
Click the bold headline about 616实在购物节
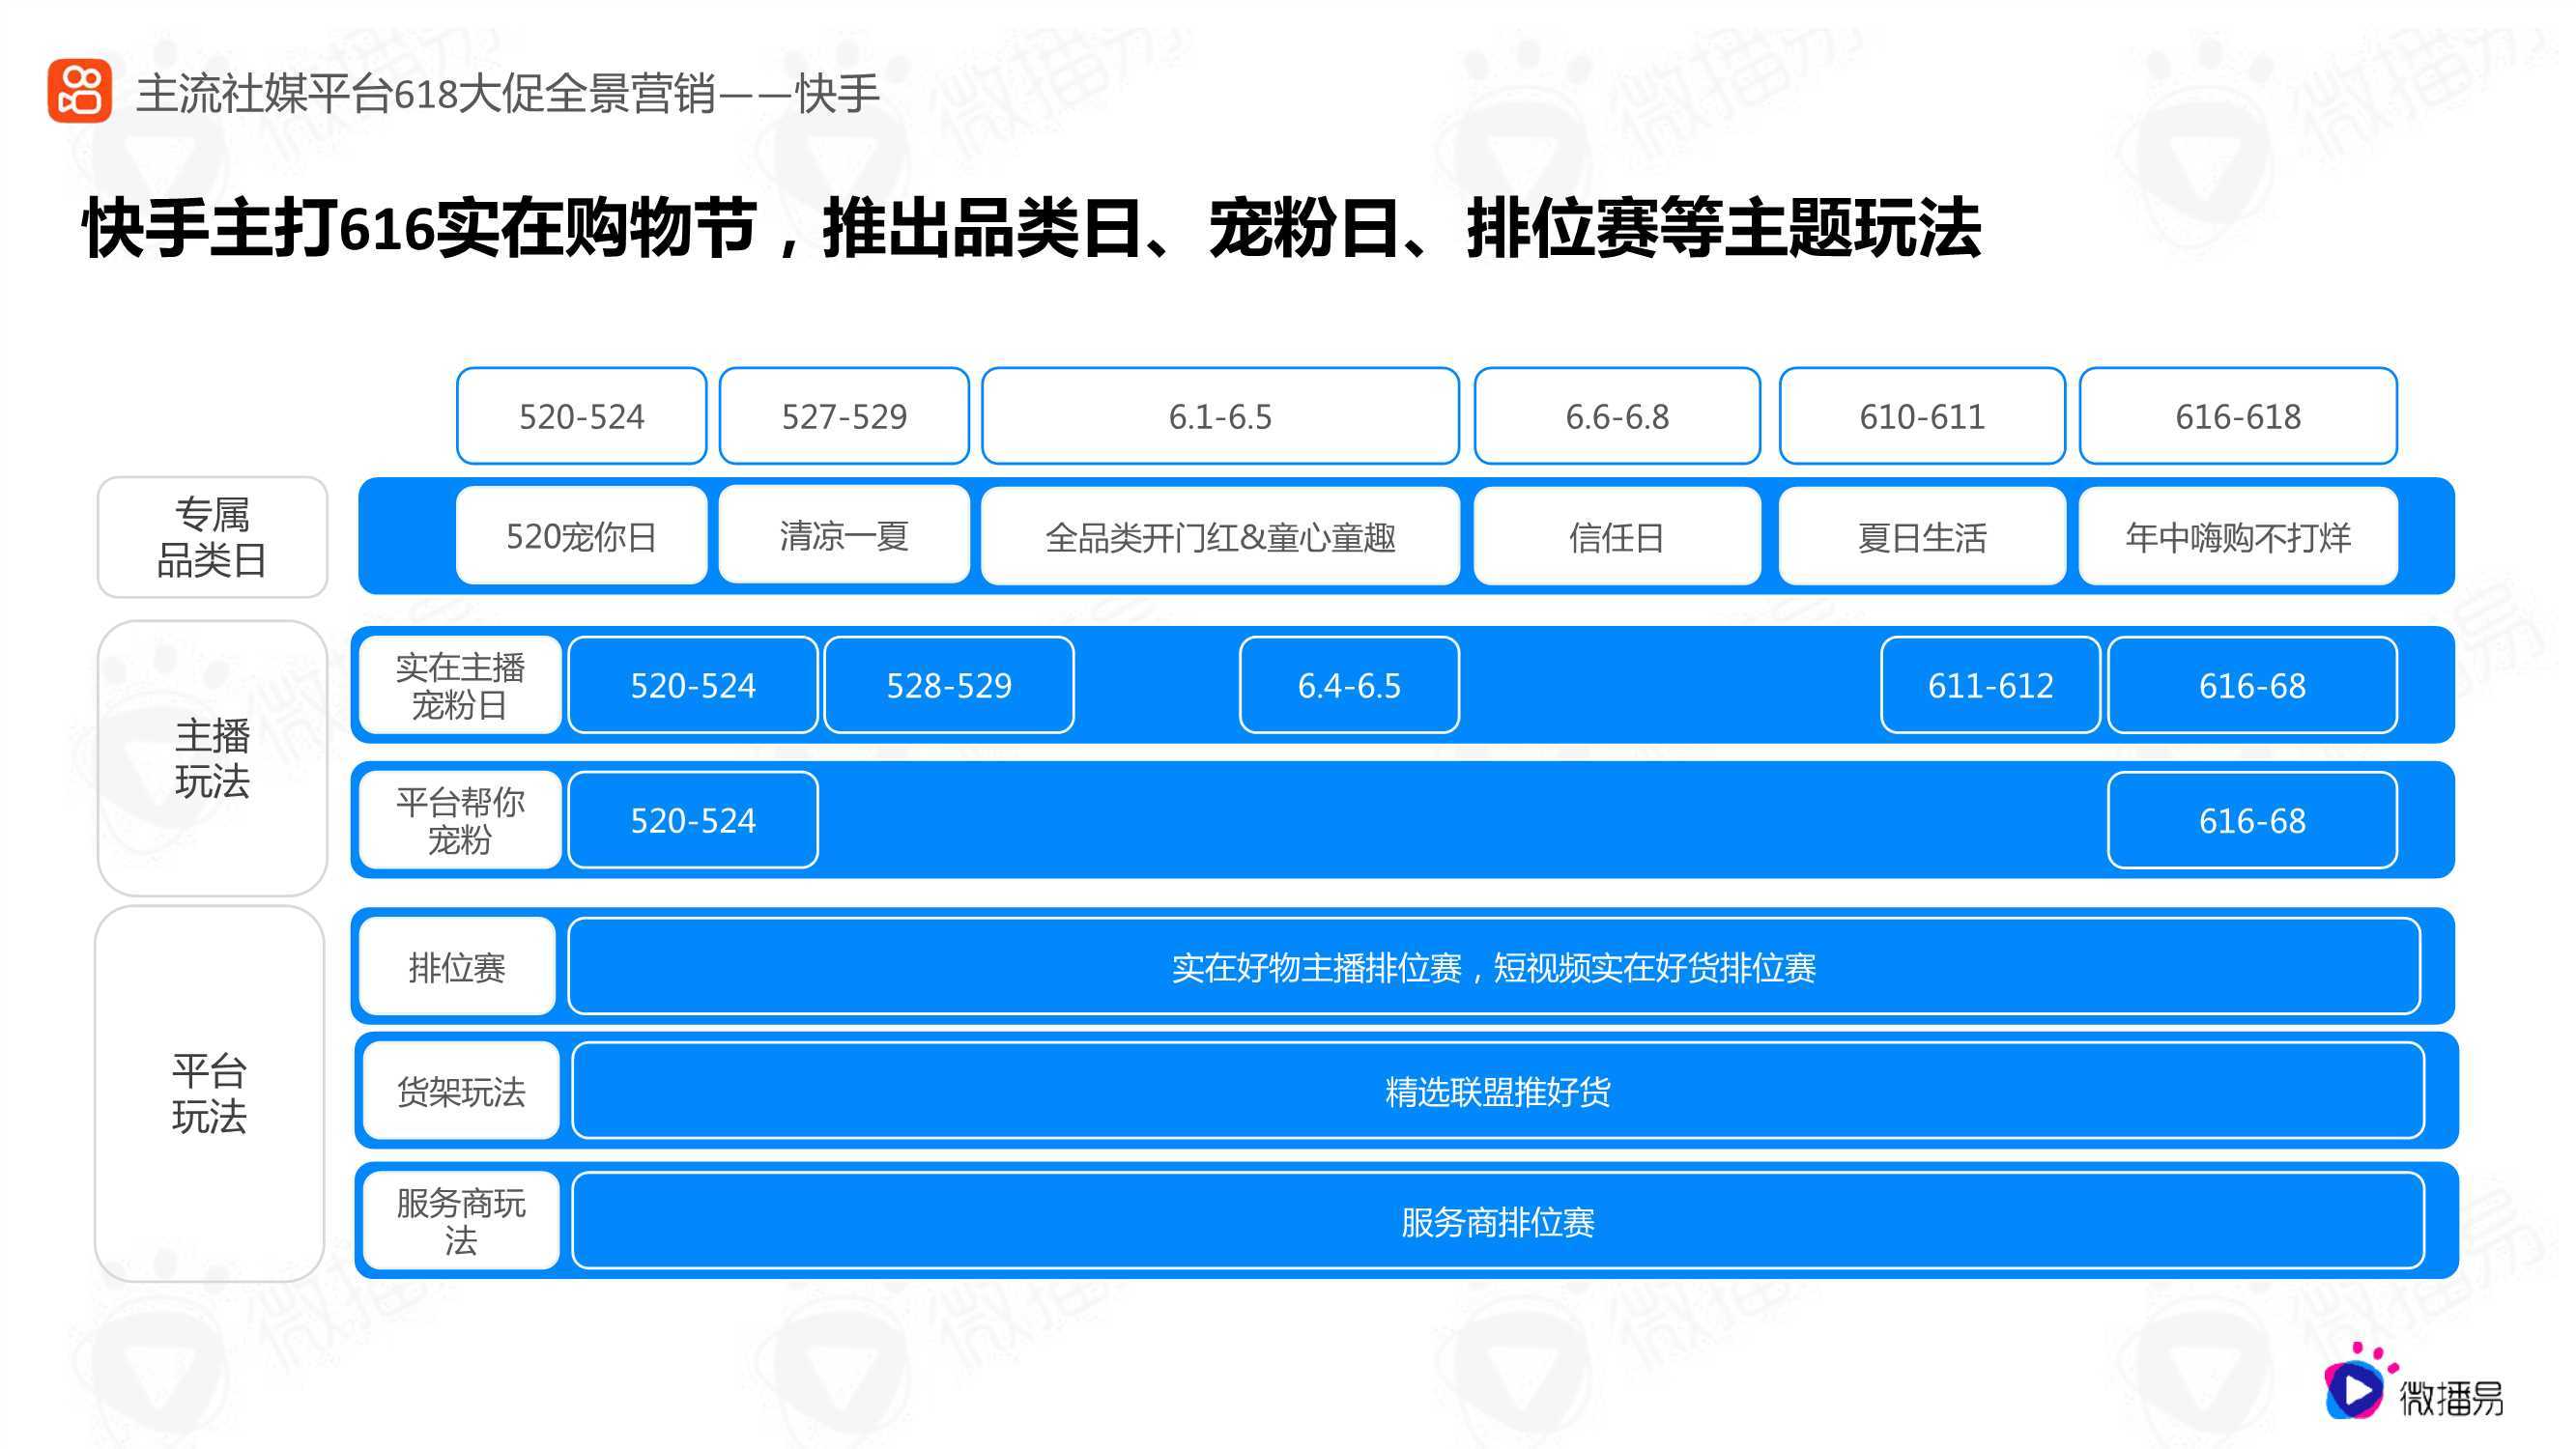pyautogui.click(x=1031, y=229)
